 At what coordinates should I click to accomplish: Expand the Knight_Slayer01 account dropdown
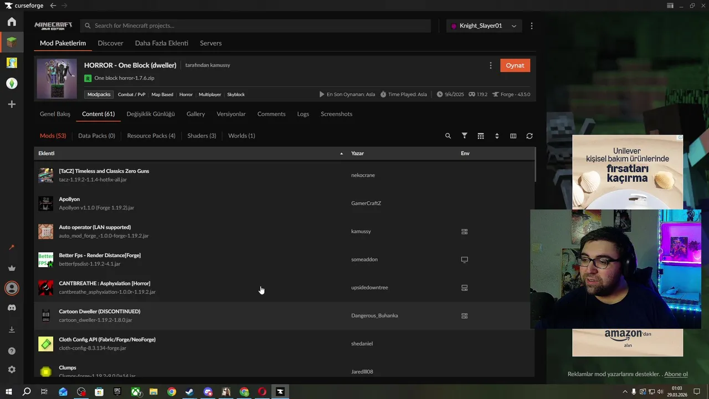pos(484,26)
